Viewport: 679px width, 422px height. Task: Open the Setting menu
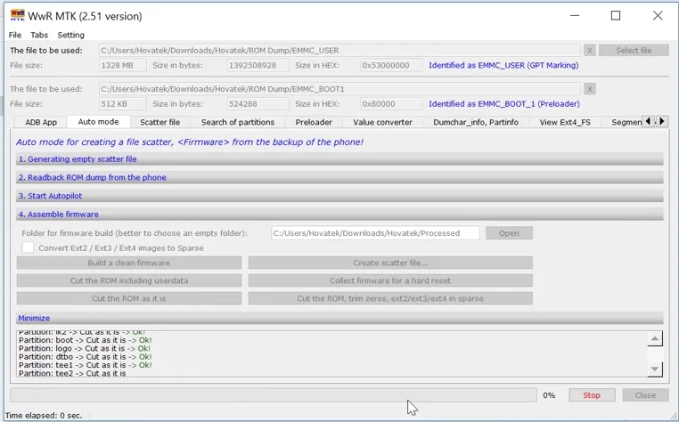(x=70, y=35)
